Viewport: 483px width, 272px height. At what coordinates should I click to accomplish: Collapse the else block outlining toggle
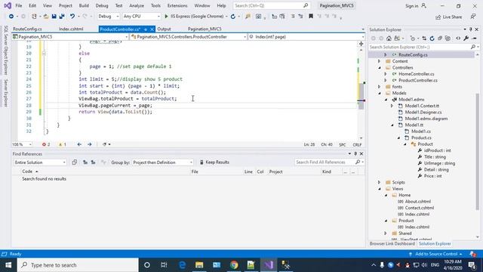[44, 54]
